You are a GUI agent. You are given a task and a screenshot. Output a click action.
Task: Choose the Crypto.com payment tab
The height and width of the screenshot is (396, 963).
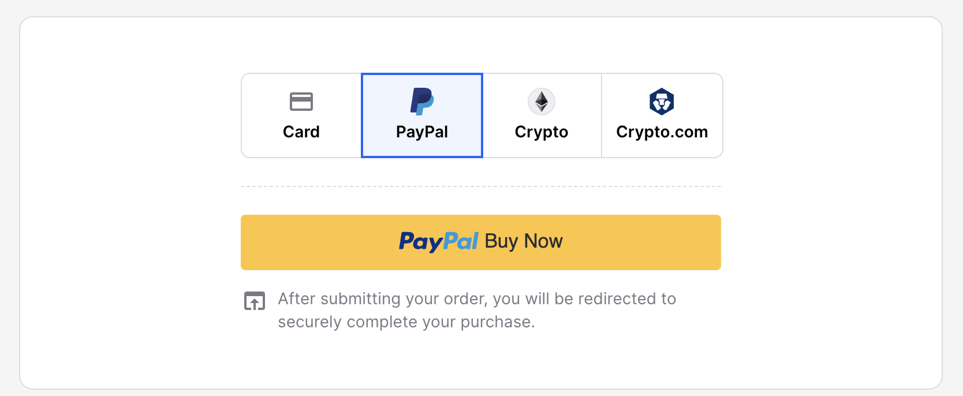click(x=662, y=115)
